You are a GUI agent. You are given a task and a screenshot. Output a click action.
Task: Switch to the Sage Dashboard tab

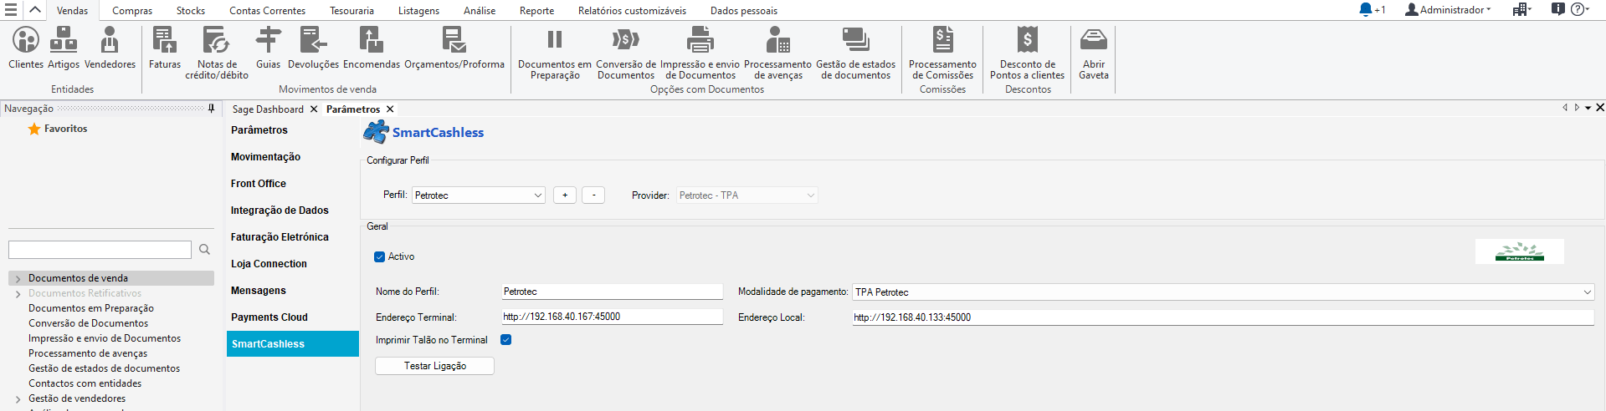point(268,109)
